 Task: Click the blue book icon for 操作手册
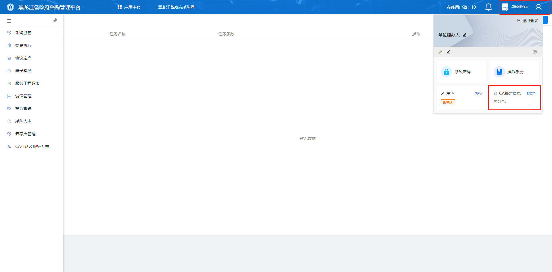click(x=499, y=72)
